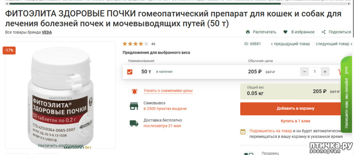The image size is (354, 155).
Task: Click Увеличить изображение to enlarge photo
Action: (x=60, y=146)
